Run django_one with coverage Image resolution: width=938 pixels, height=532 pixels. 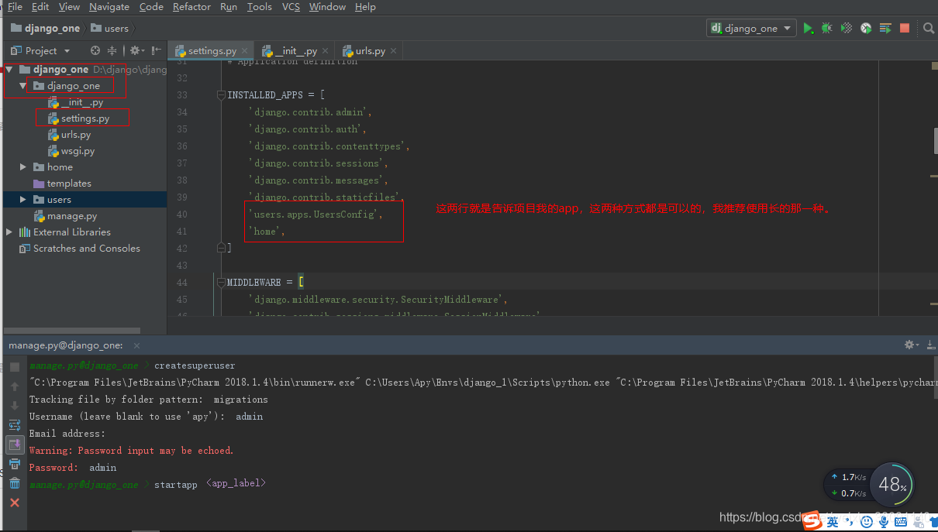pos(847,29)
